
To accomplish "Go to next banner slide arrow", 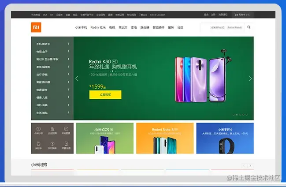I will point(250,79).
